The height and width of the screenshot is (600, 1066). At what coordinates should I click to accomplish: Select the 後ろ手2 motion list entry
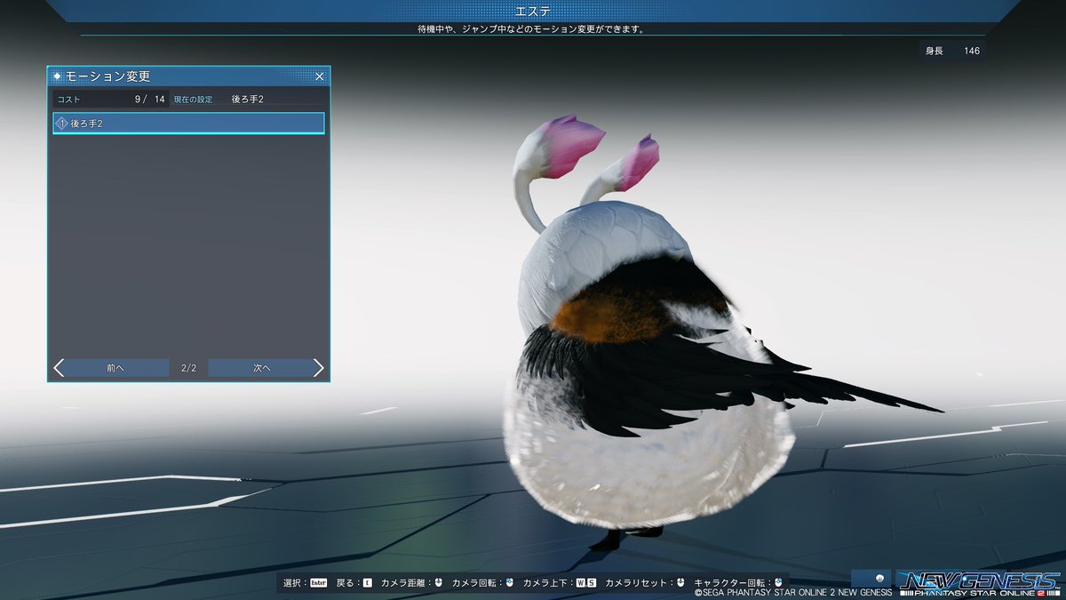tap(188, 124)
